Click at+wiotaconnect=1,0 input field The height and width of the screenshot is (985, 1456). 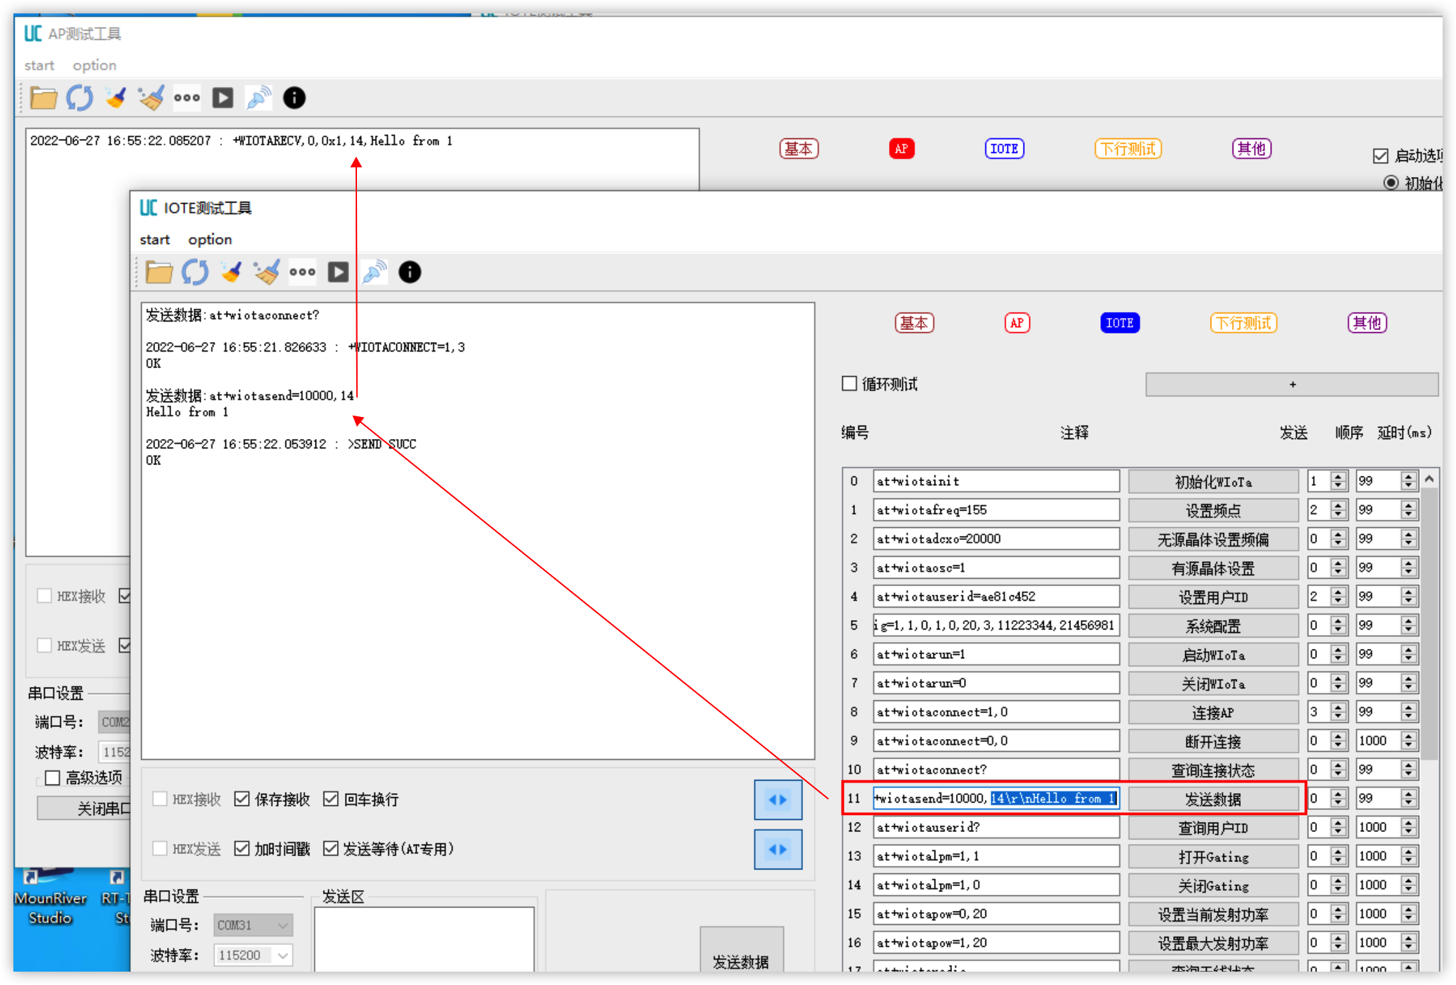996,712
